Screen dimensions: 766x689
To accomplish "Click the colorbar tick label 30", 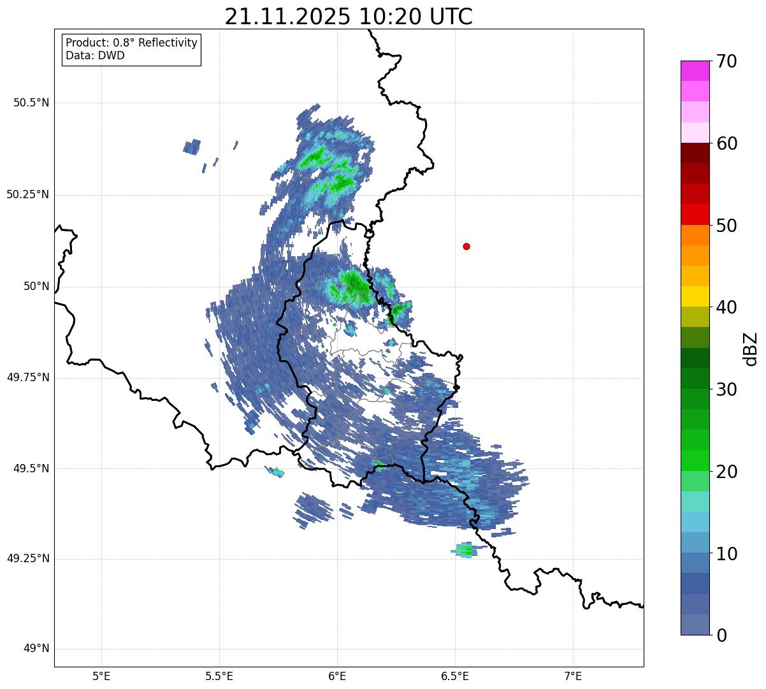I will [x=726, y=389].
